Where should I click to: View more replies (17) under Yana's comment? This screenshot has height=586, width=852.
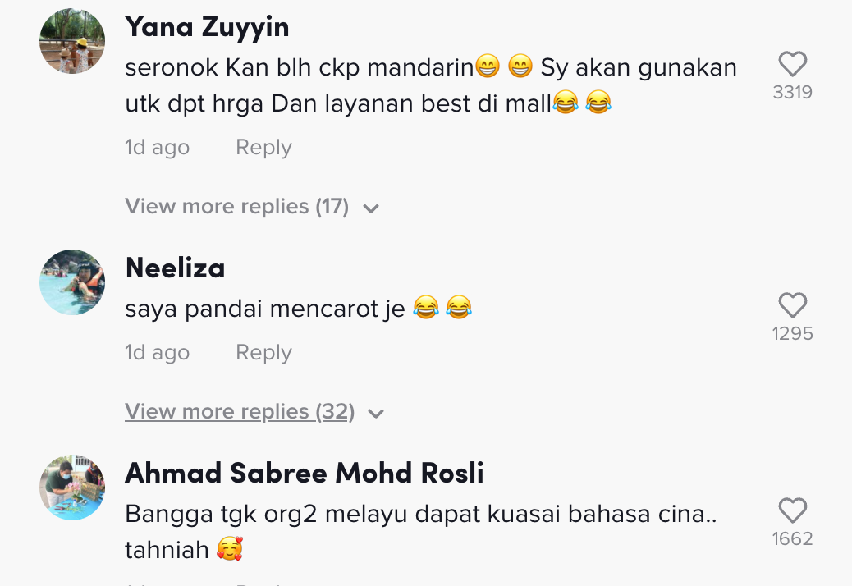[x=237, y=206]
